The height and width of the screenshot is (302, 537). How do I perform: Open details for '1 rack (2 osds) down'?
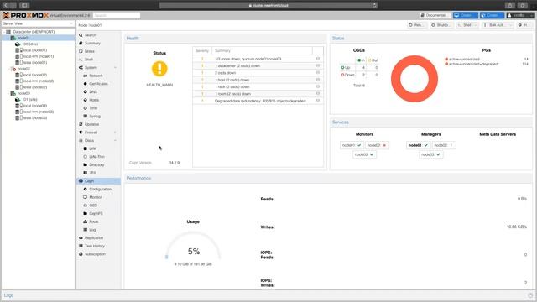[318, 86]
